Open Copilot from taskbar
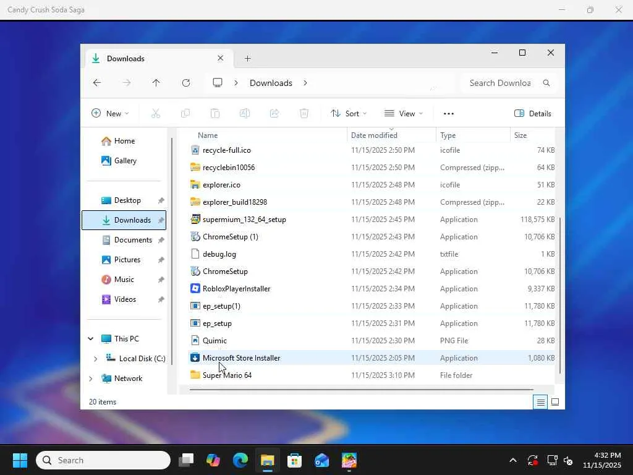This screenshot has width=633, height=475. coord(213,460)
